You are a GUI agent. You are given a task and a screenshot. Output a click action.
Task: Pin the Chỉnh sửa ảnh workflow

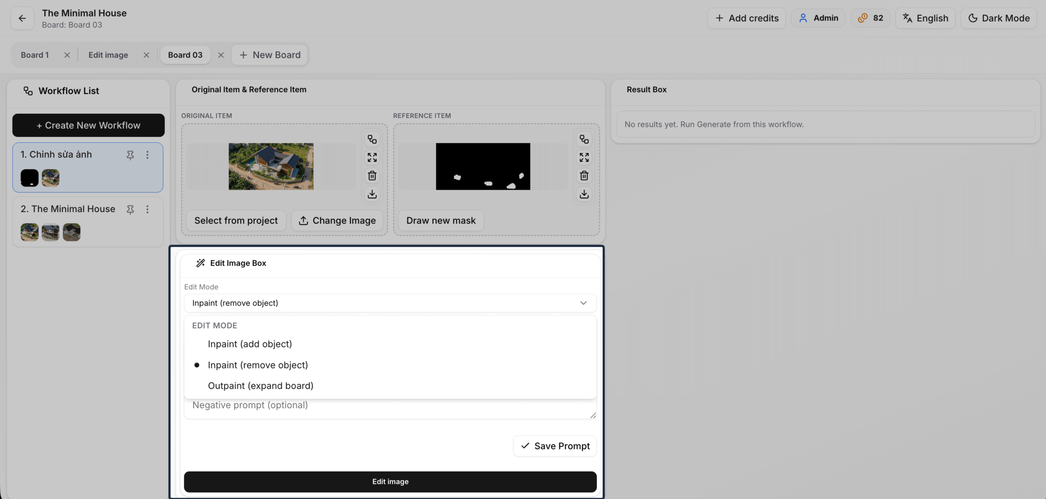[x=130, y=155]
